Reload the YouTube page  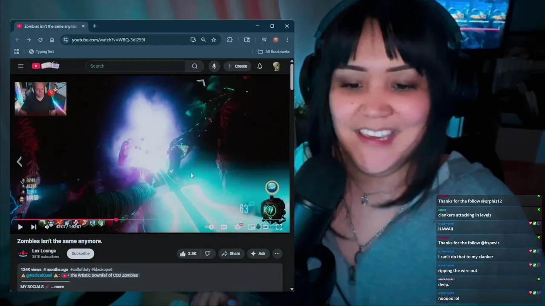click(40, 40)
